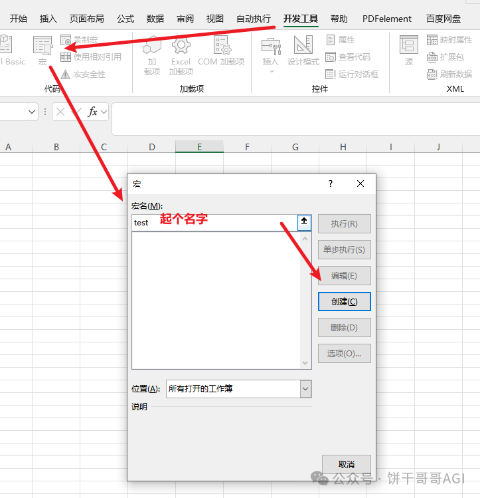The image size is (480, 498).
Task: Open the 宏 (Macros) ribbon button
Action: click(42, 51)
